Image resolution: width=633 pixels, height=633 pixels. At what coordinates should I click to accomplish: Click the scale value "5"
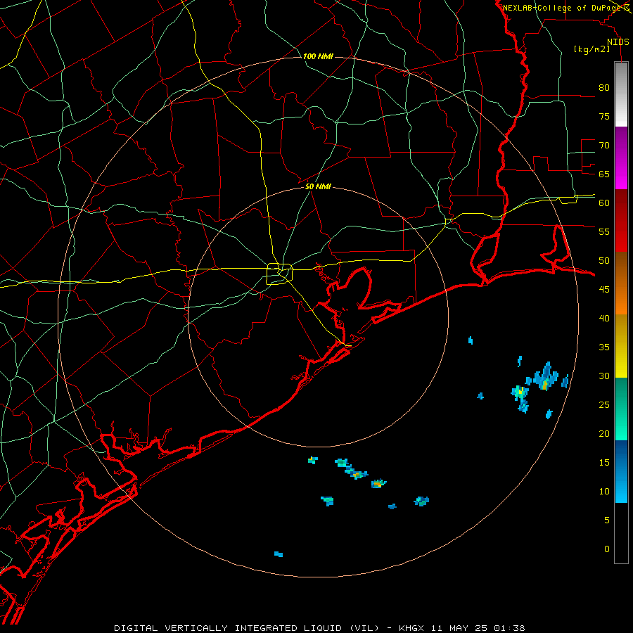point(607,520)
